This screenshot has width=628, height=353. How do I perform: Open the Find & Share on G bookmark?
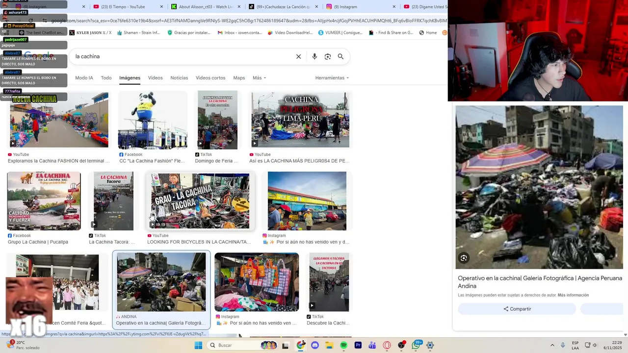[391, 33]
